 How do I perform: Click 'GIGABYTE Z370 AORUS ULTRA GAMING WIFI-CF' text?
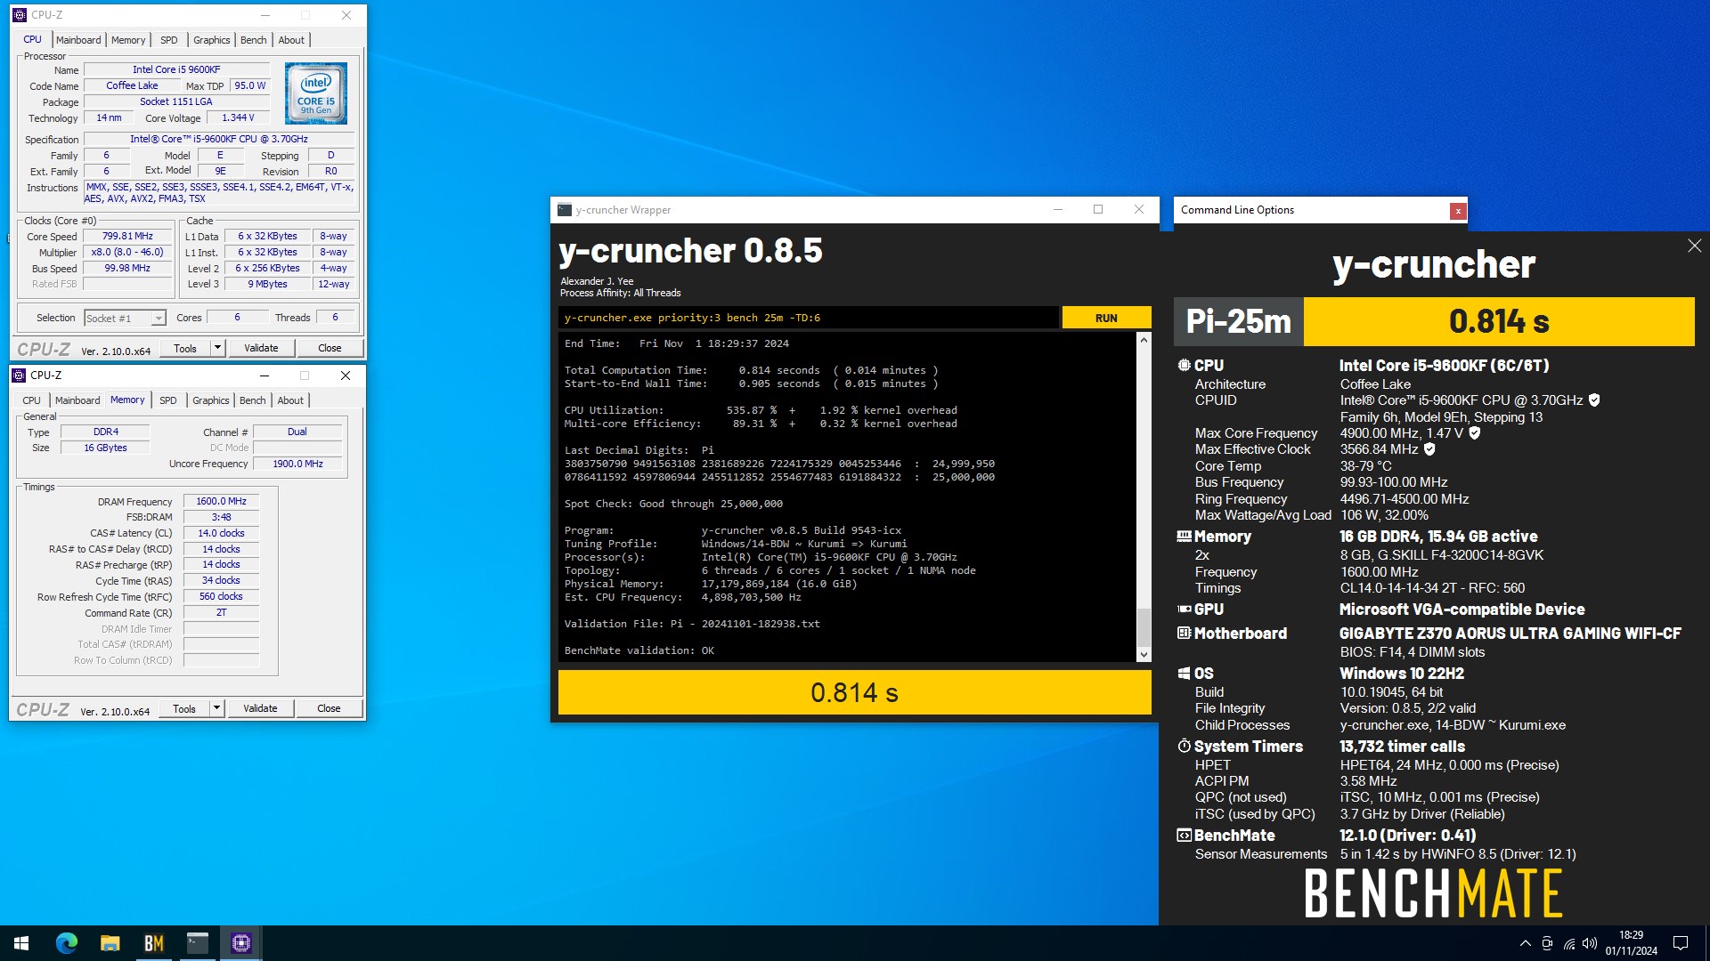(1510, 634)
